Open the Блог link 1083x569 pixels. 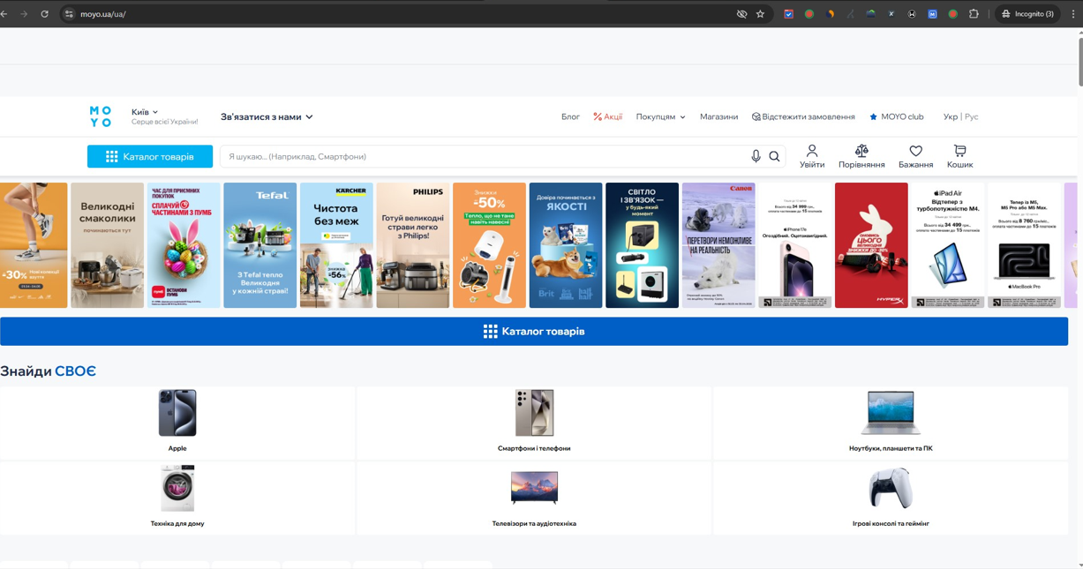[570, 116]
